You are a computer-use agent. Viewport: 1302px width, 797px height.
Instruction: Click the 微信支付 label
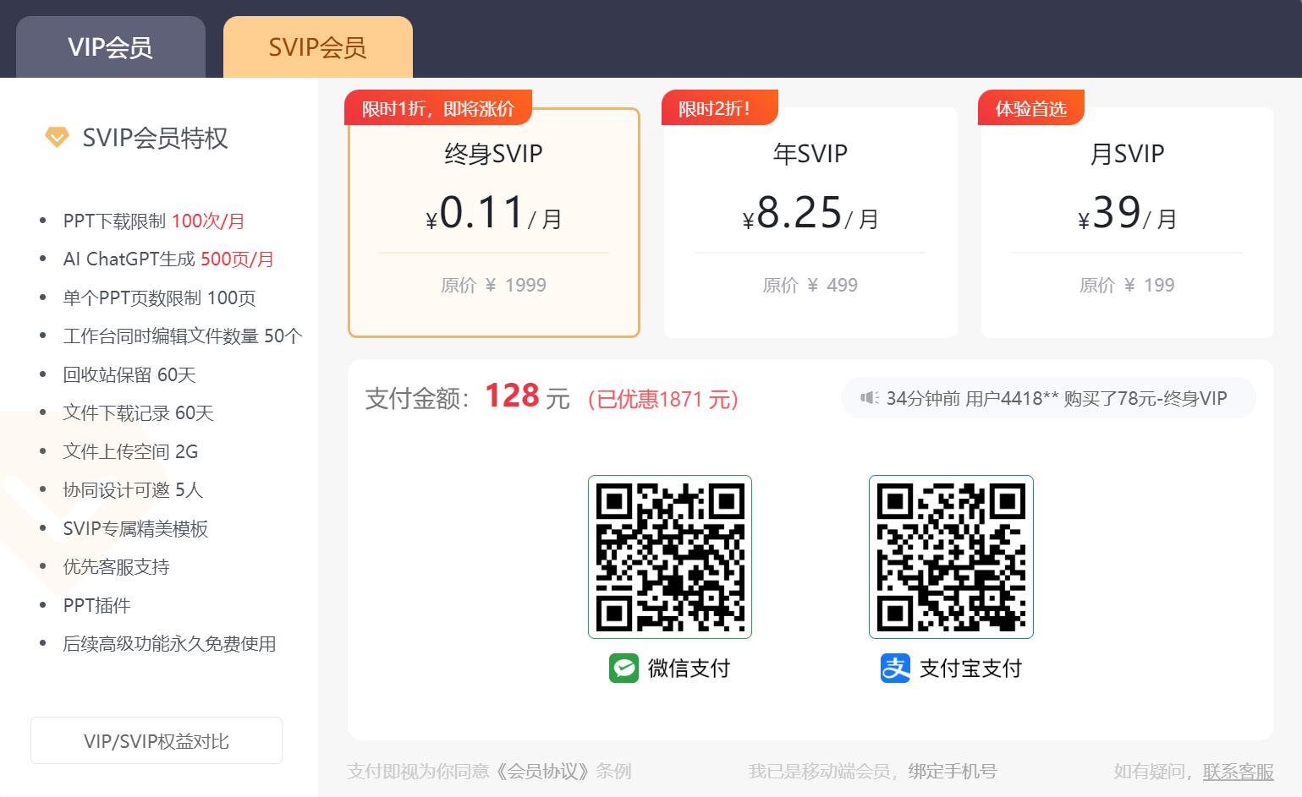[689, 669]
